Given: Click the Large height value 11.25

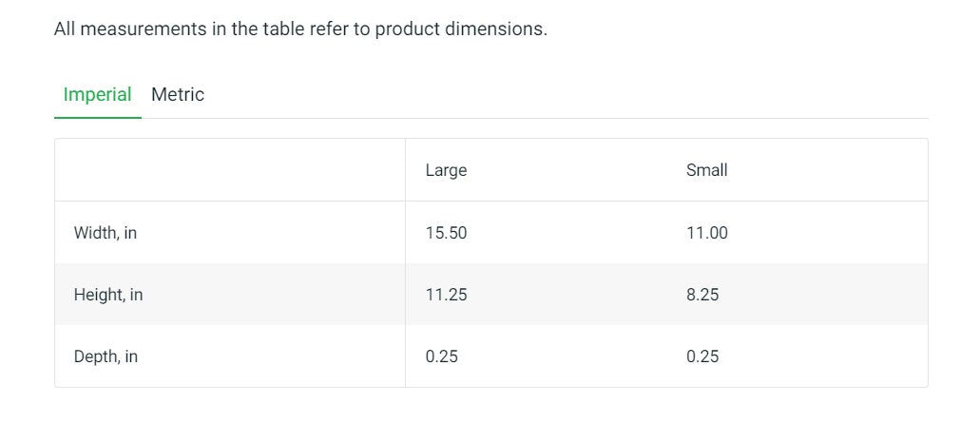Looking at the screenshot, I should (x=446, y=295).
